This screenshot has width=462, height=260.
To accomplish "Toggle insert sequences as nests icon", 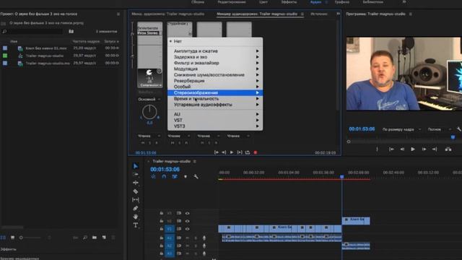I will coord(153,176).
